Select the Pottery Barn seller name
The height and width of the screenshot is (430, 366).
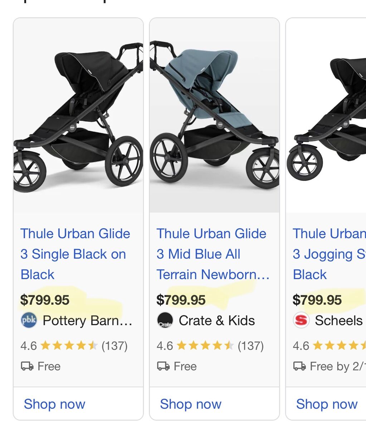tap(87, 320)
